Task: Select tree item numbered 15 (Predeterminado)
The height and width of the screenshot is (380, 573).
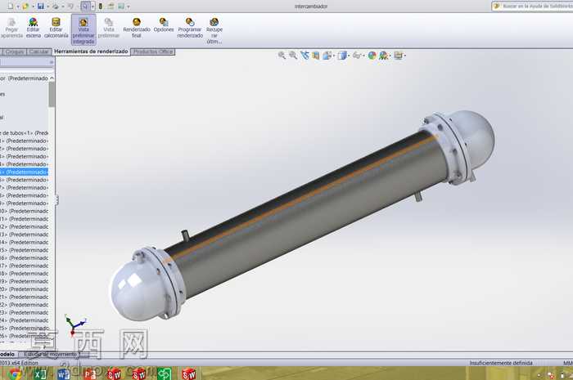Action: pyautogui.click(x=24, y=250)
